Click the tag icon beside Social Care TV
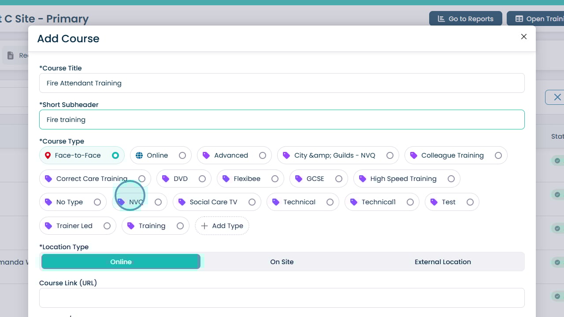Screen dimensions: 564x317 182,202
